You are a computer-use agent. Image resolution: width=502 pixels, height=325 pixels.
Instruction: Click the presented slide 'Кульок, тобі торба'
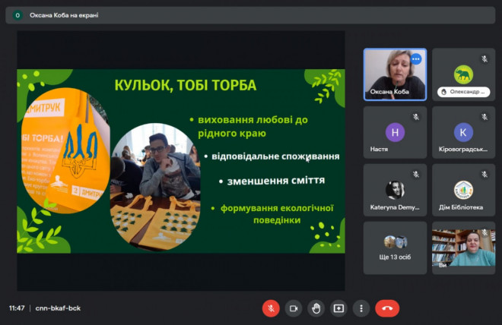[x=181, y=160]
